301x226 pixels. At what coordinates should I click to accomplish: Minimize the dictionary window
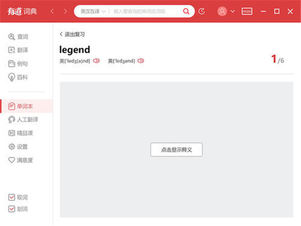coord(263,12)
